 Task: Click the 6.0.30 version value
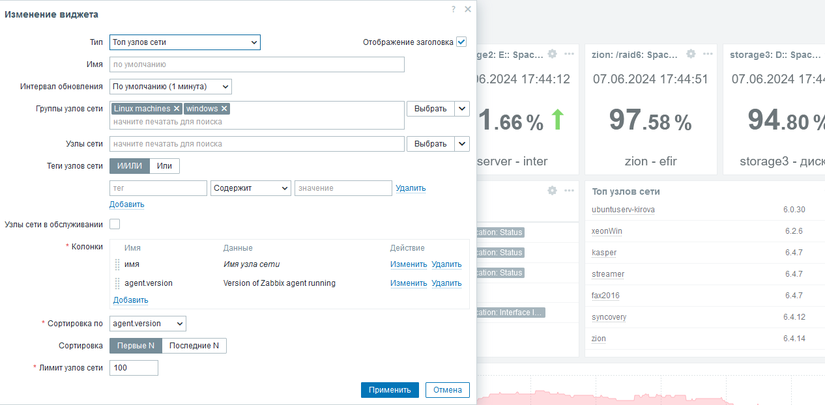tap(794, 210)
